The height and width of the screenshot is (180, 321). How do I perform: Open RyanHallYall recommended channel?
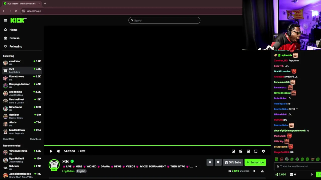click(22, 160)
